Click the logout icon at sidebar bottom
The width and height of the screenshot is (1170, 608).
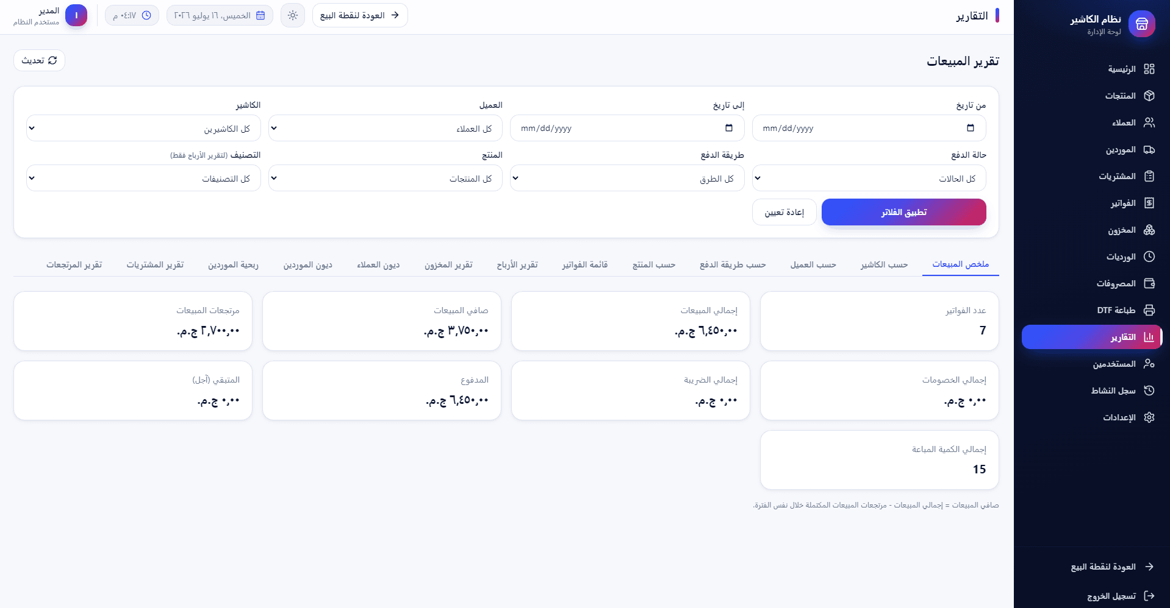point(1149,596)
